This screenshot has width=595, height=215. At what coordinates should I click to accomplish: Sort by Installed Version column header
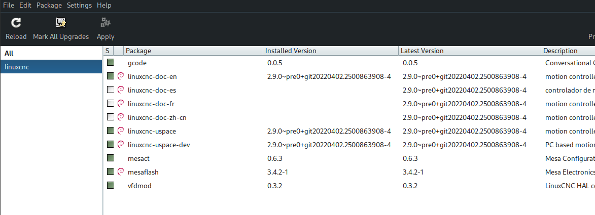pyautogui.click(x=331, y=51)
